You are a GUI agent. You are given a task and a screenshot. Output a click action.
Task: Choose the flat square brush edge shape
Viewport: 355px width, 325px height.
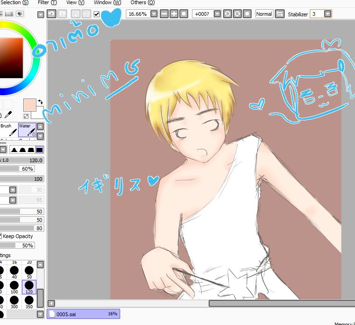(x=40, y=150)
